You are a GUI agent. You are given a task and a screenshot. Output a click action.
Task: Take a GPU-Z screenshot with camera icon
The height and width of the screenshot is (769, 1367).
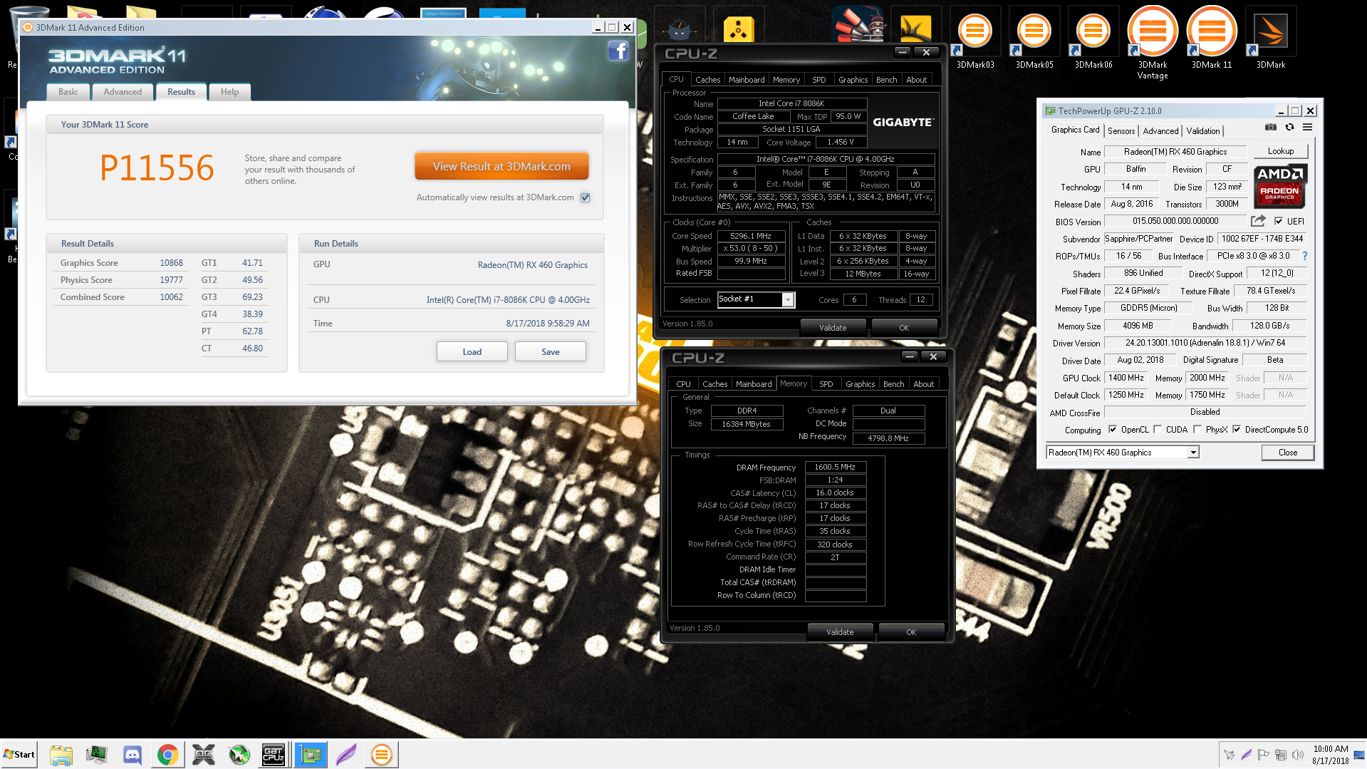tap(1270, 128)
